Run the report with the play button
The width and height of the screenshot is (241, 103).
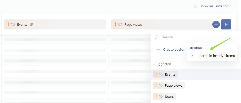226,24
